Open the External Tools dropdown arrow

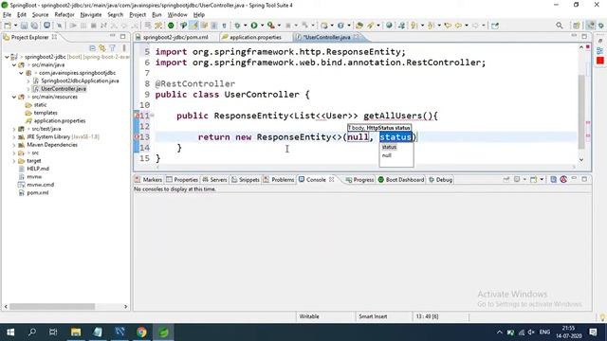pos(279,26)
